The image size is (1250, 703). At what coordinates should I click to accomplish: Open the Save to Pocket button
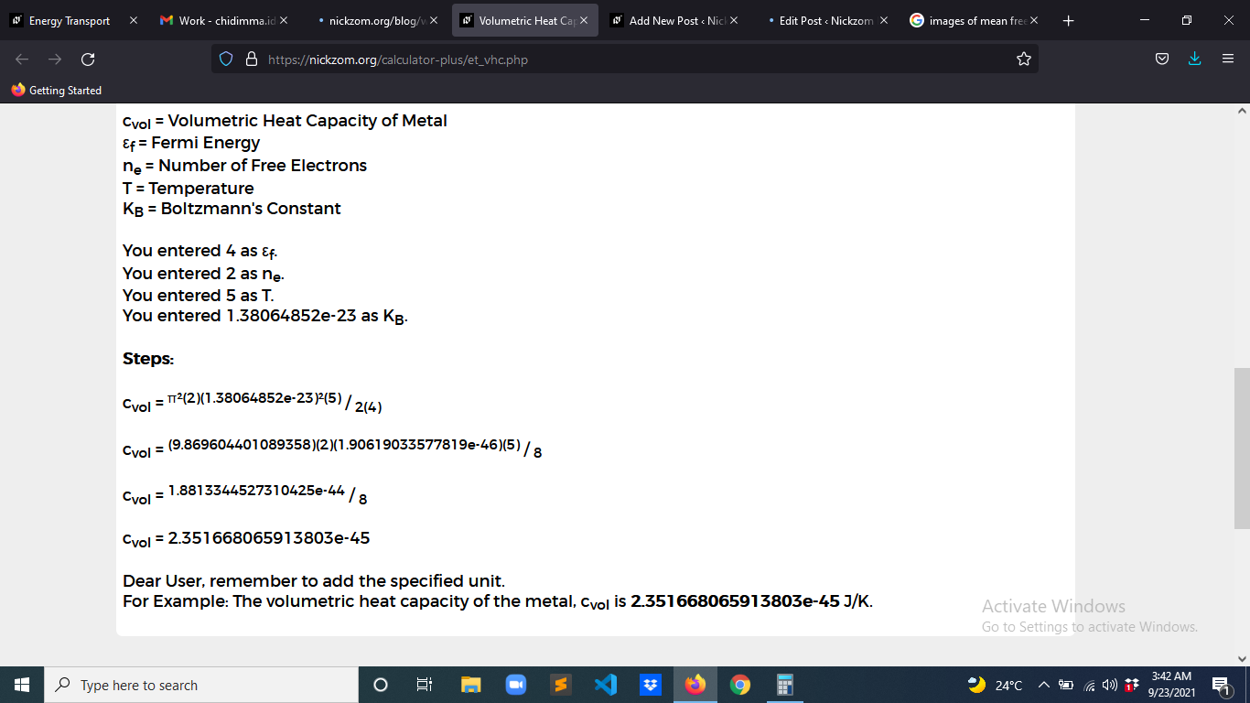(1161, 59)
